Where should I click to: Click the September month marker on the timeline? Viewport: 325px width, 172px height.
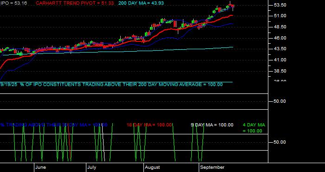click(213, 167)
